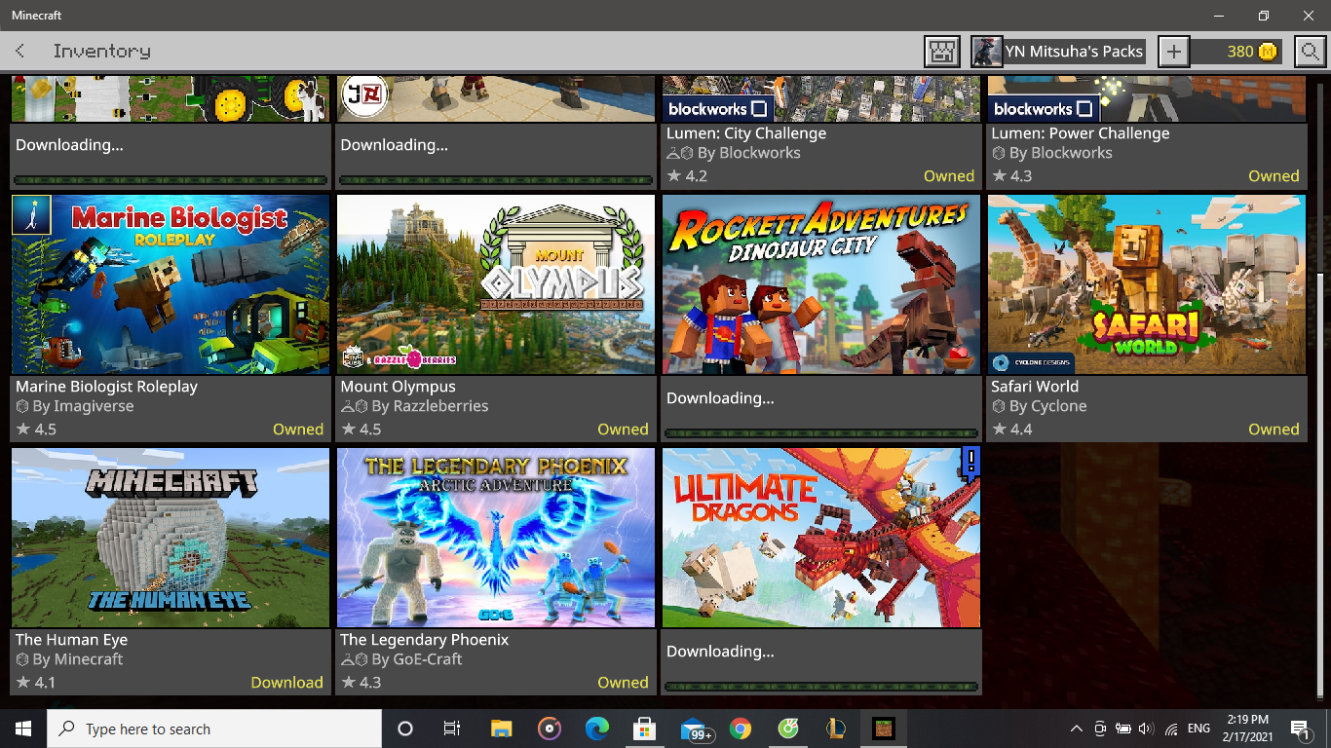Click the Windows taskbar search box
The image size is (1331, 748).
(214, 729)
